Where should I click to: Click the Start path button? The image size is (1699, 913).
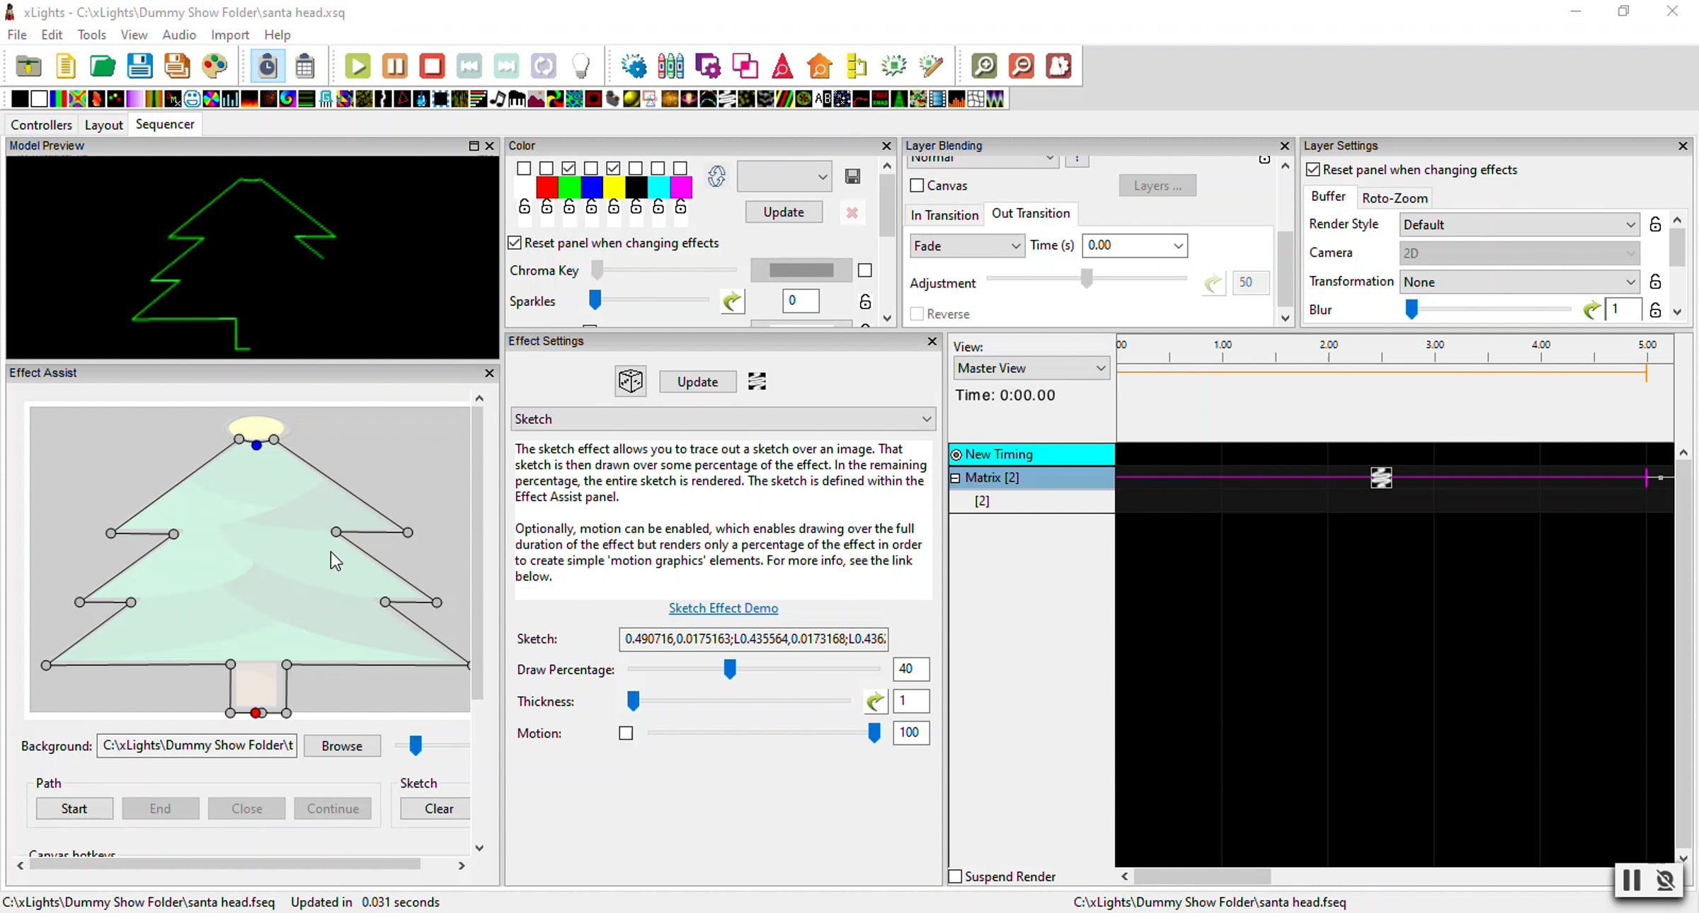pos(74,808)
